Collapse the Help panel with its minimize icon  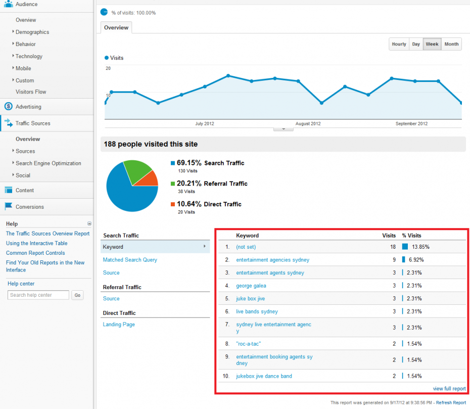point(89,223)
